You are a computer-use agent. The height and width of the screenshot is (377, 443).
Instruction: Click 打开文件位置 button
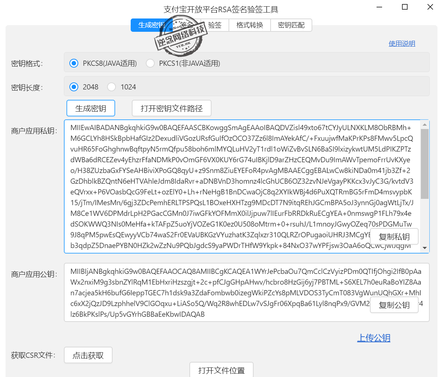(221, 370)
